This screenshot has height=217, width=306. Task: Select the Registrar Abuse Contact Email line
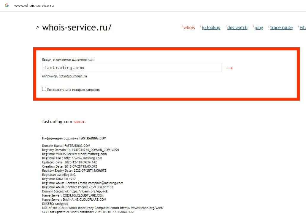coord(83,183)
